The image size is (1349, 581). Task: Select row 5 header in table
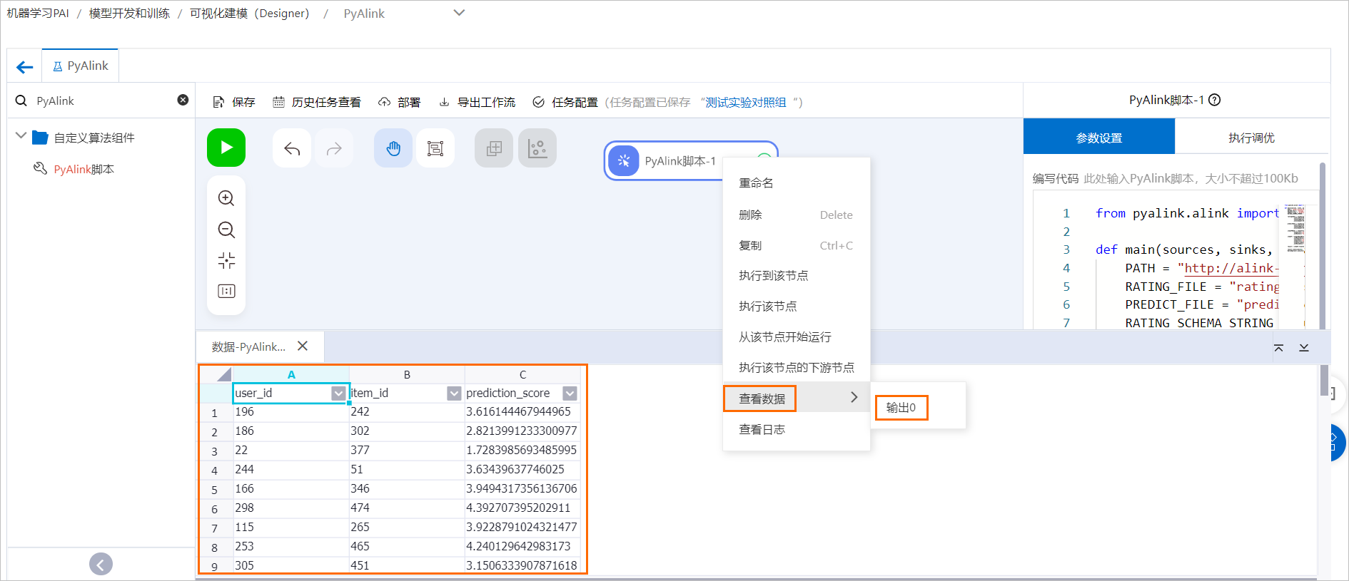215,490
